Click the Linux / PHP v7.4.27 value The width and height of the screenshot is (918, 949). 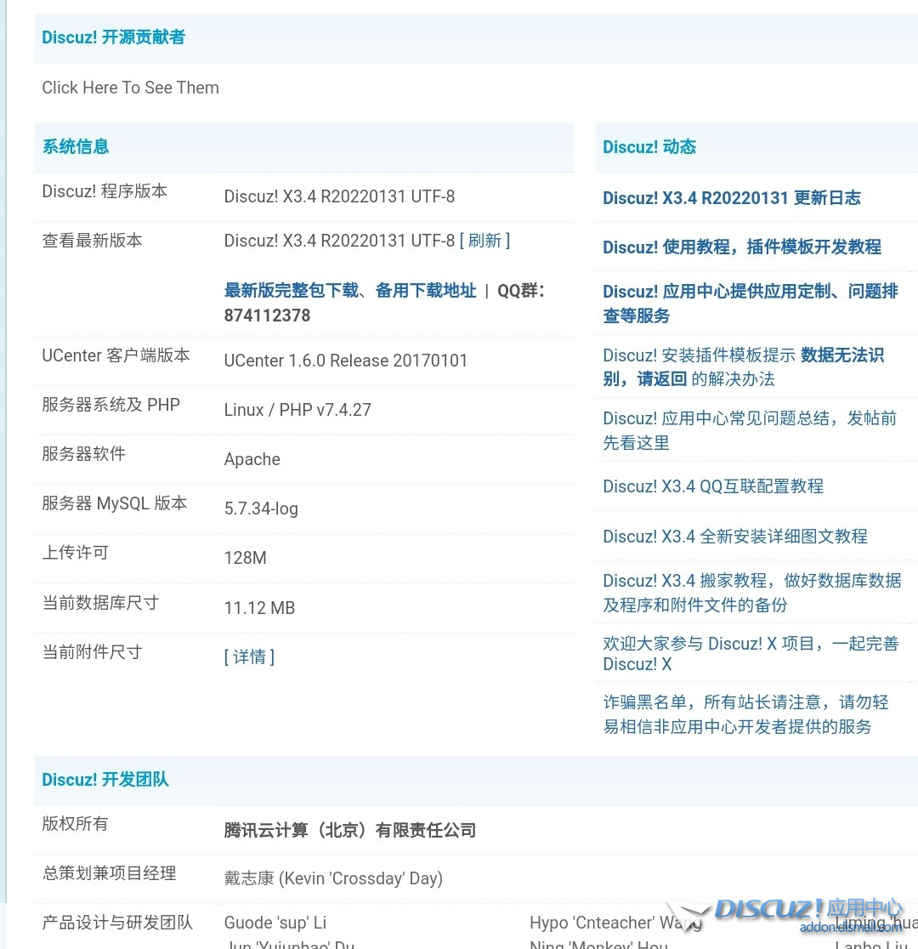click(x=297, y=410)
